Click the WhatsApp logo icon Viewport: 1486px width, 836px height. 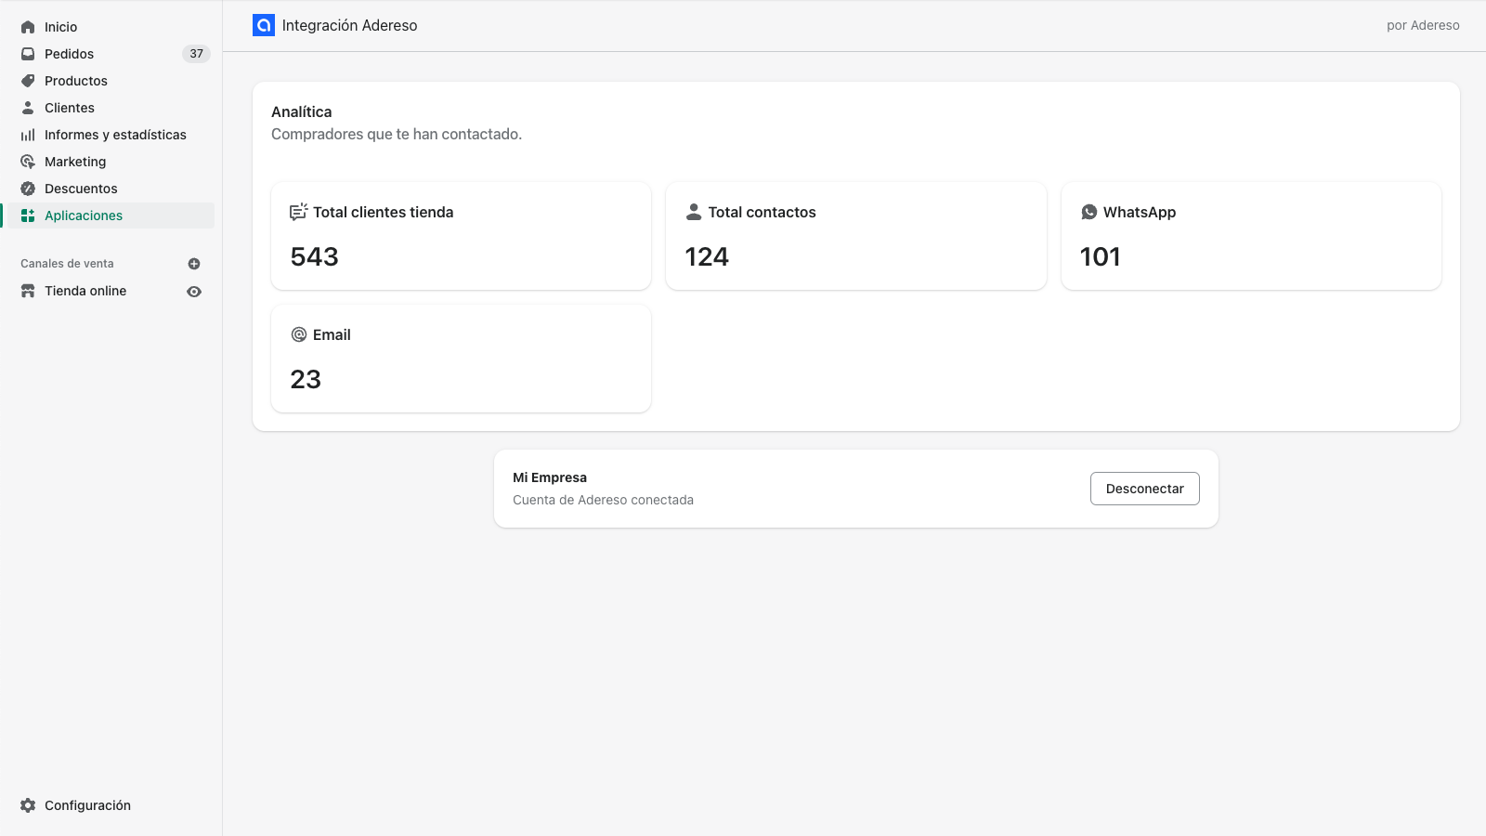coord(1089,212)
